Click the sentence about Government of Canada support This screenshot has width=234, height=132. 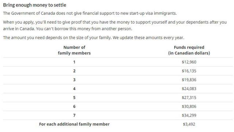tap(90, 13)
